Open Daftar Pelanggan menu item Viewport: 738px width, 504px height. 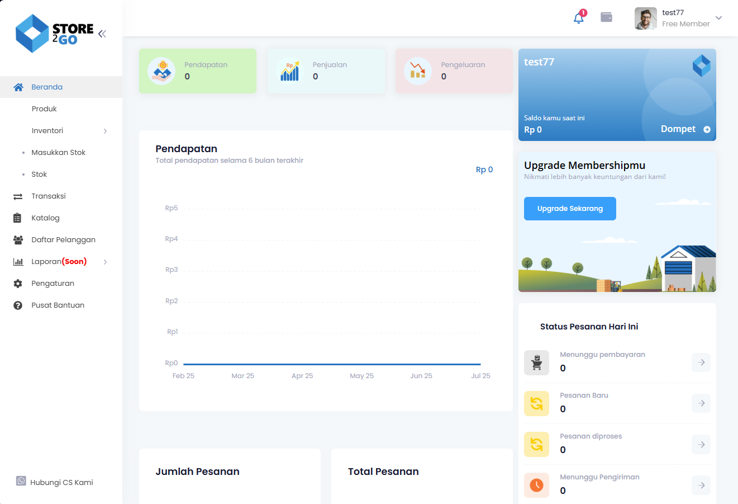(x=63, y=240)
